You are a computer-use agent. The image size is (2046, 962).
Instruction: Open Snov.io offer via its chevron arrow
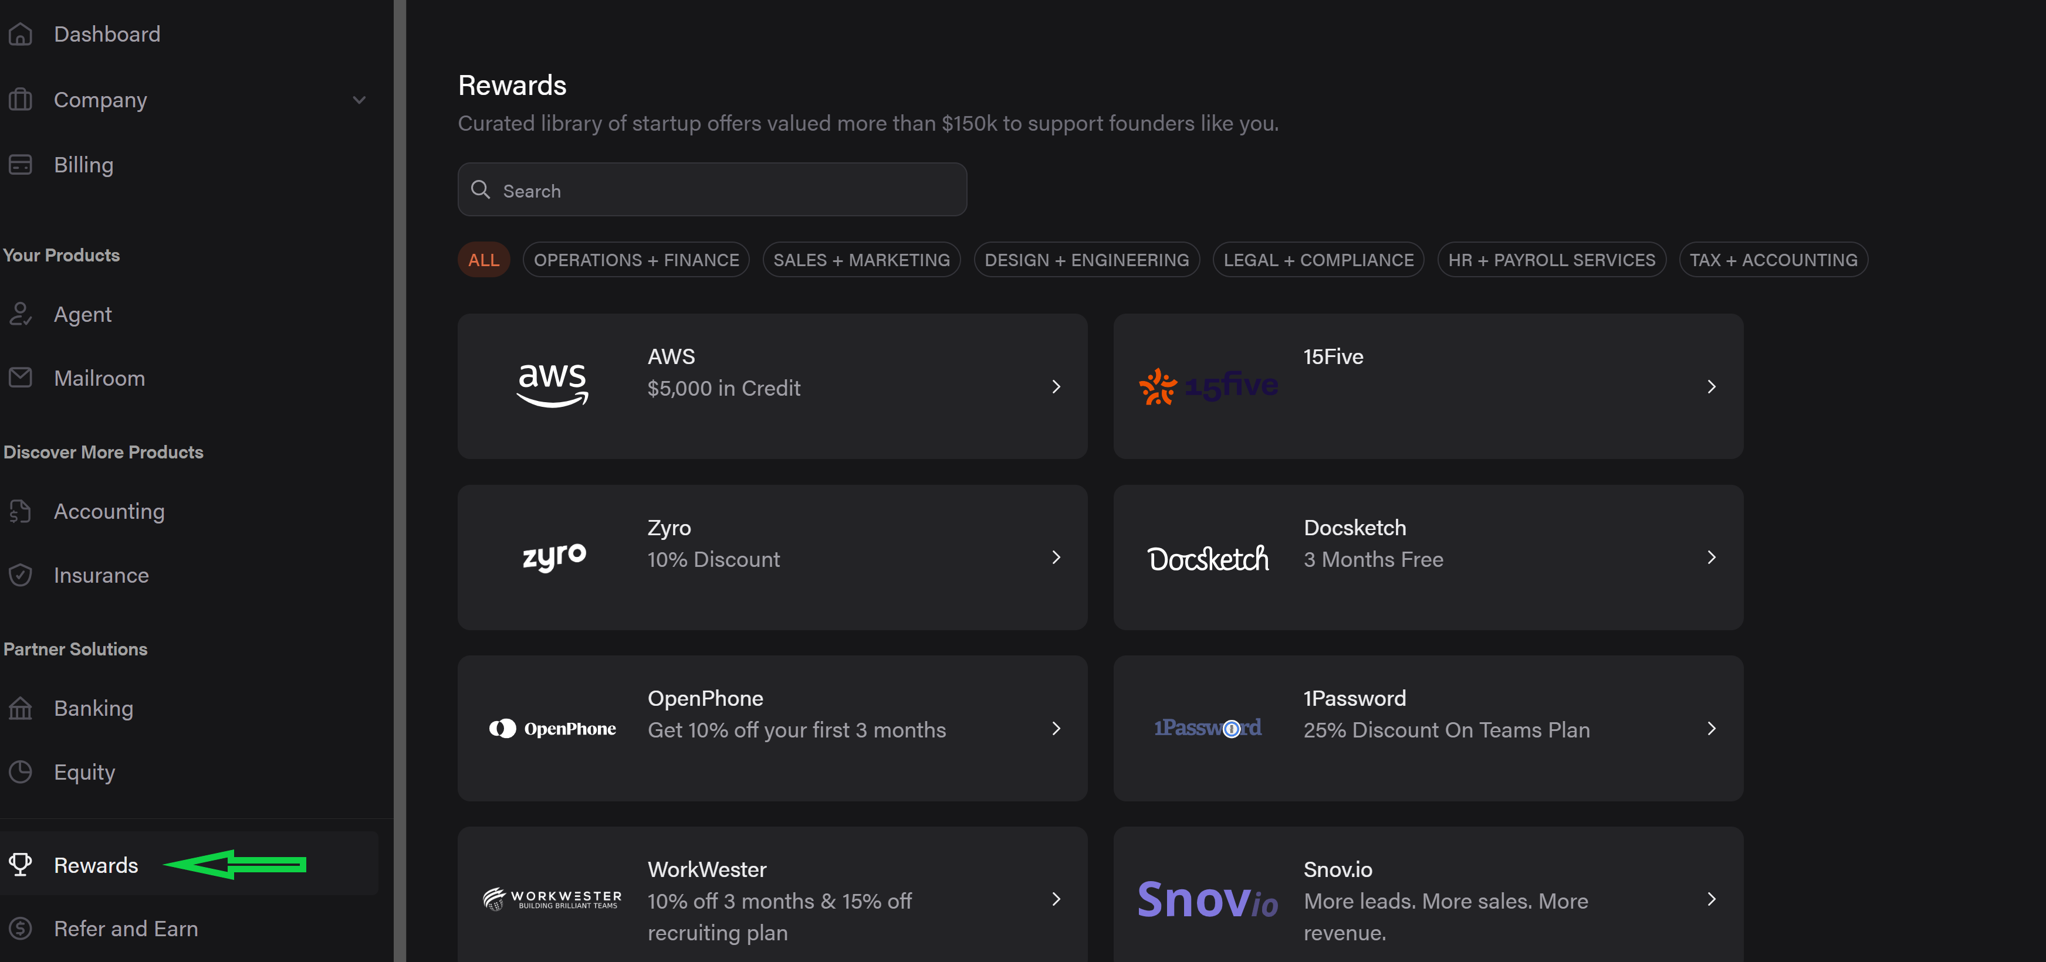[1712, 899]
